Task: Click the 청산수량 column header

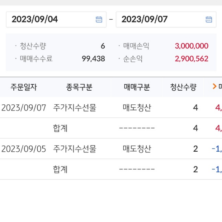Action: [183, 87]
